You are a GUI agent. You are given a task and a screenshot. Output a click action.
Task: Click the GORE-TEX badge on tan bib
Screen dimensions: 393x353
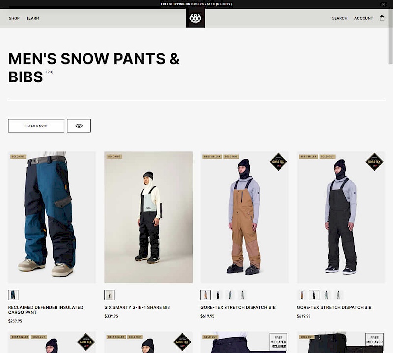(x=278, y=162)
